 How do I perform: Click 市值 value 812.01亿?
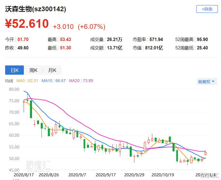(x=154, y=48)
